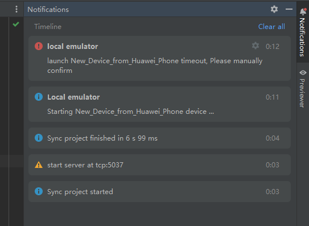Click blue info icon beside Local emulator
The image size is (309, 226).
[x=39, y=97]
